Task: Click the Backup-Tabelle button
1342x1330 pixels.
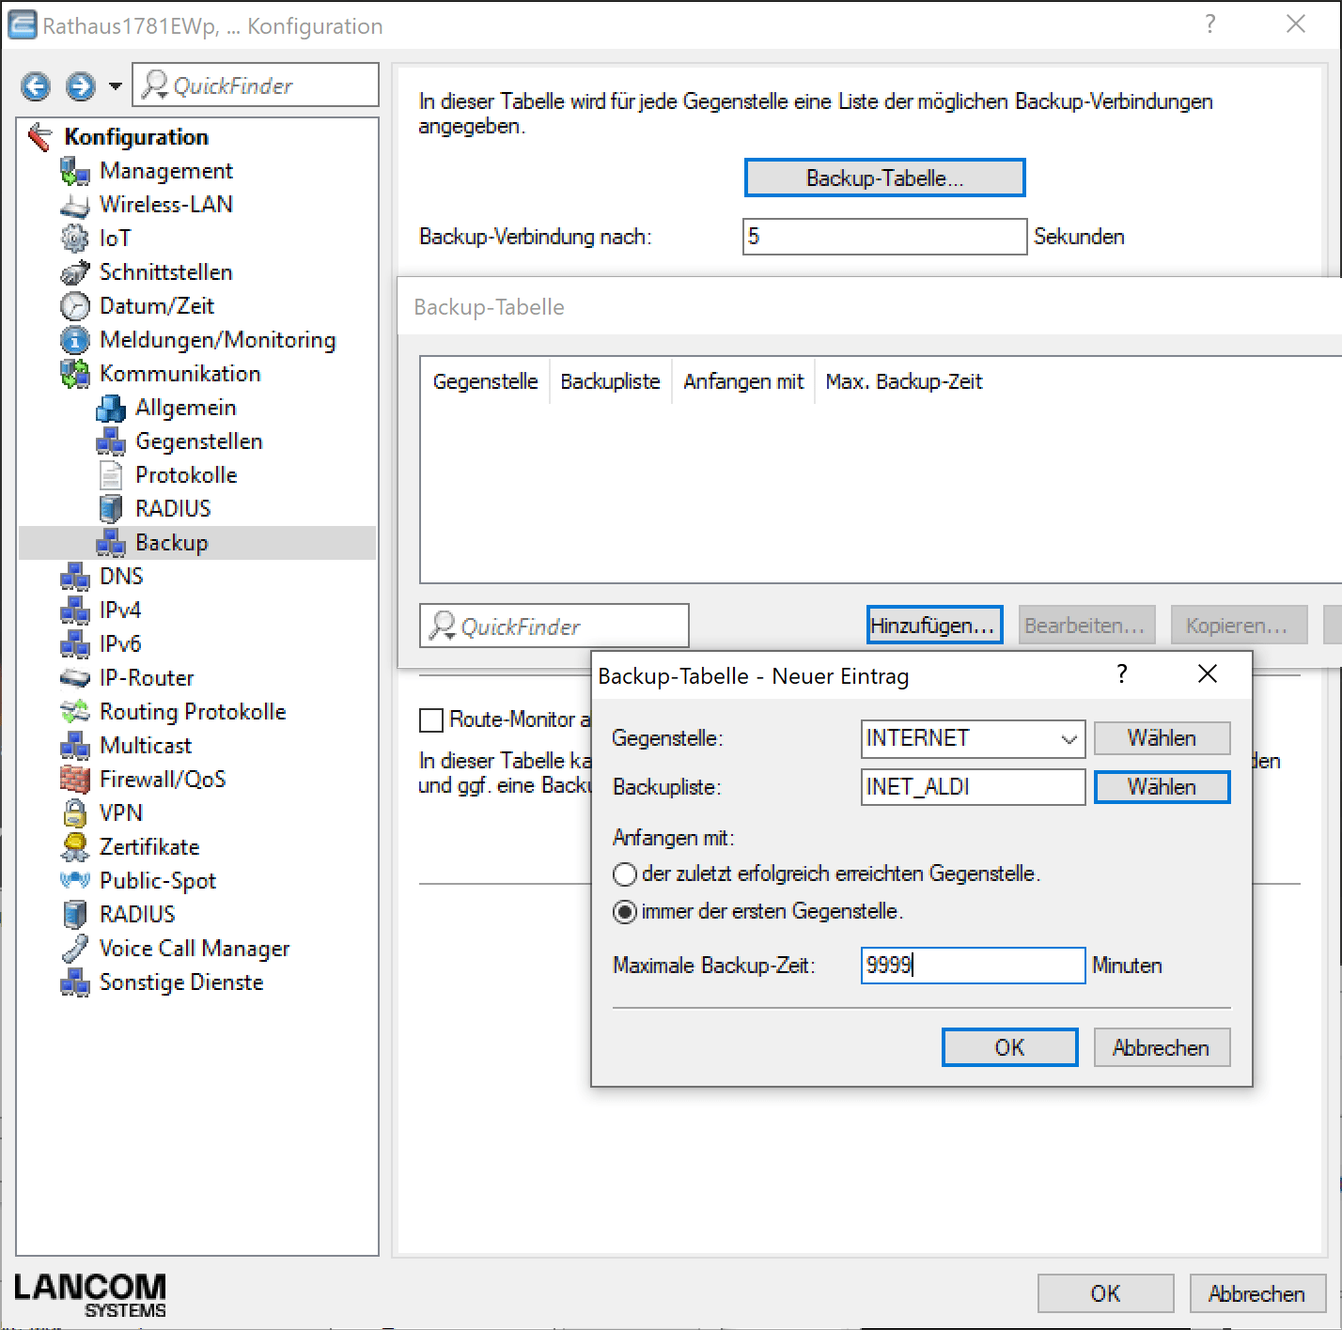Action: tap(883, 178)
